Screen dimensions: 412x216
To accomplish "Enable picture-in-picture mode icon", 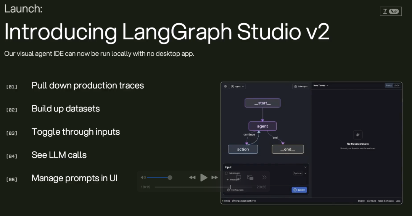I will pos(250,177).
